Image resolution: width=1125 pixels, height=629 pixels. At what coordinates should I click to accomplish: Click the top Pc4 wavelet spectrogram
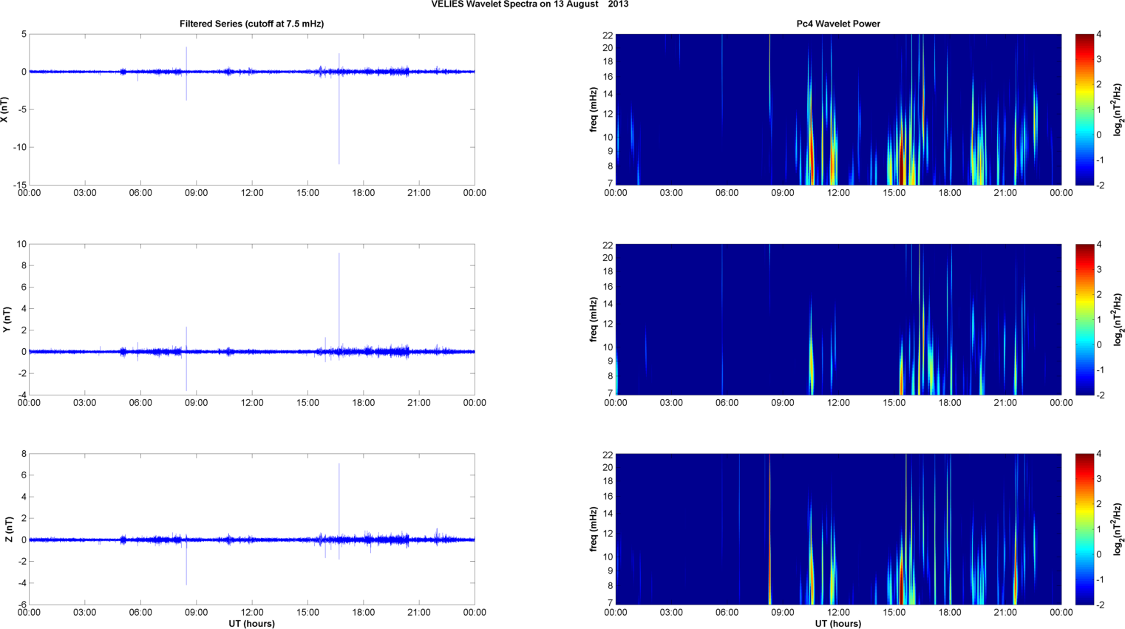click(x=838, y=109)
